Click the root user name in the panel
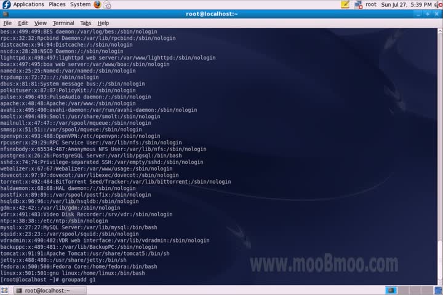Image resolution: width=443 pixels, height=295 pixels. pos(371,4)
